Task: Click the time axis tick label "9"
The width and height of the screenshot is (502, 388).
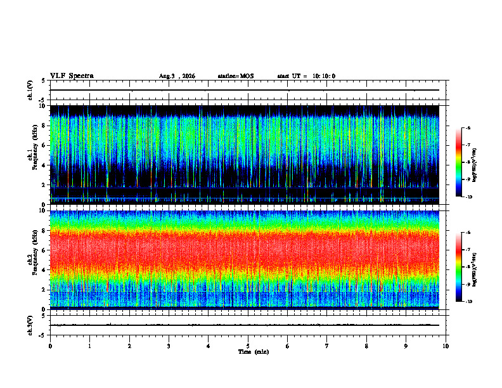Action: point(406,346)
